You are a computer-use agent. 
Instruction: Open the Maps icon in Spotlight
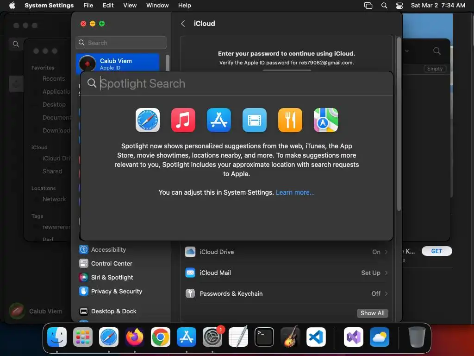326,120
